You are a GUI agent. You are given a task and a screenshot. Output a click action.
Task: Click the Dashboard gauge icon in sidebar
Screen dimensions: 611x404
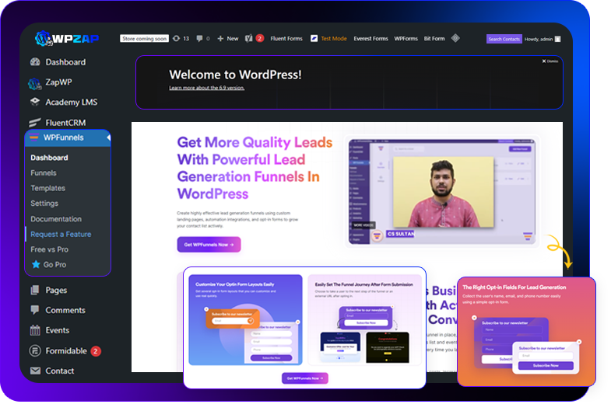[x=35, y=62]
